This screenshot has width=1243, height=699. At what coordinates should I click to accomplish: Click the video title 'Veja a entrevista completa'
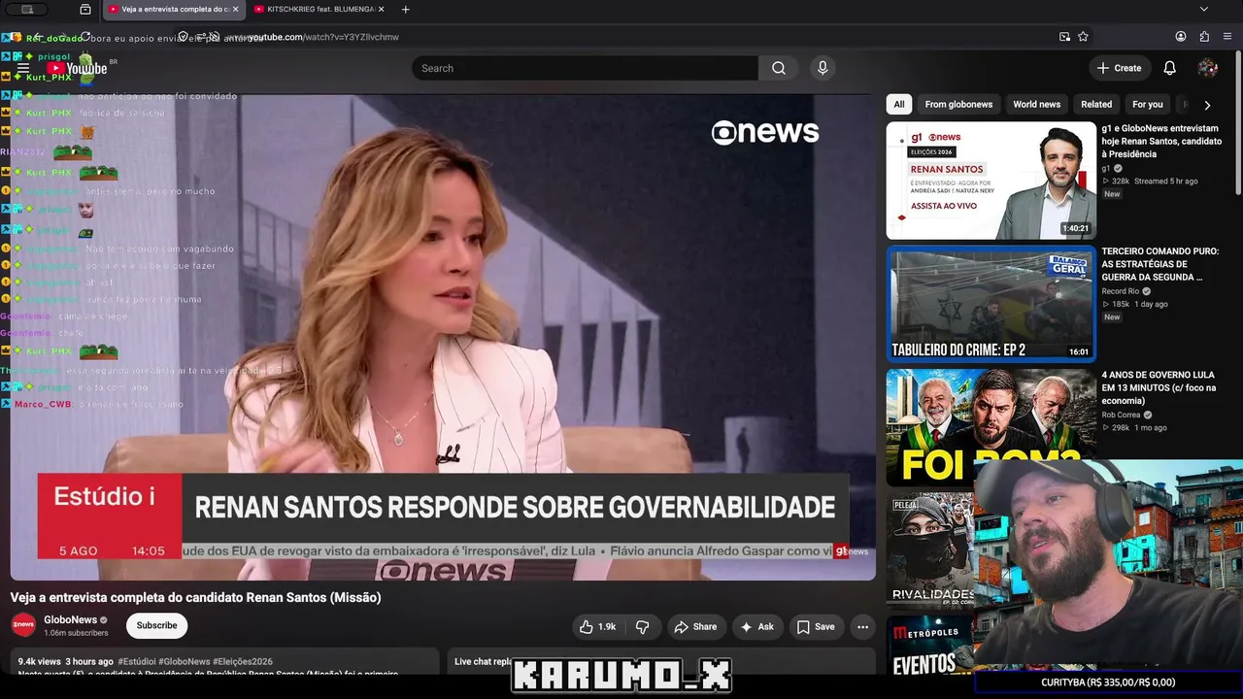click(x=195, y=597)
